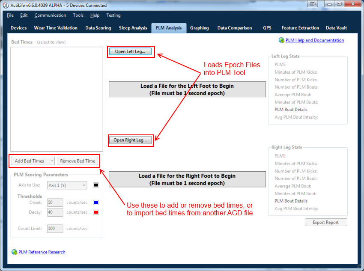Open PLM Help and Documentation
Screen dimensions: 364x271
(x=316, y=40)
